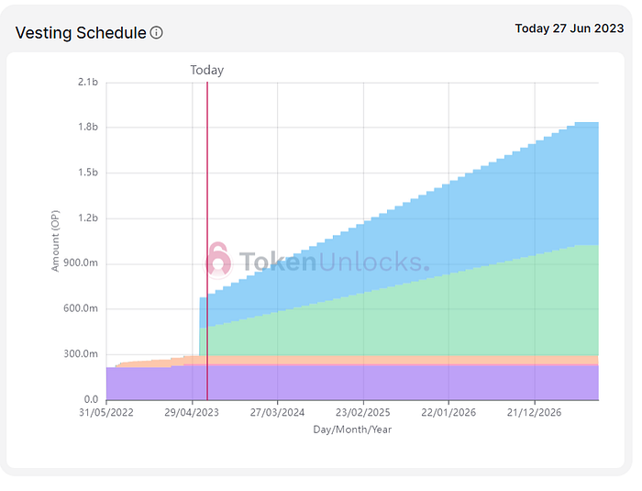Select the Vesting Schedule heading
Screen dimensions: 642x491
tap(81, 33)
